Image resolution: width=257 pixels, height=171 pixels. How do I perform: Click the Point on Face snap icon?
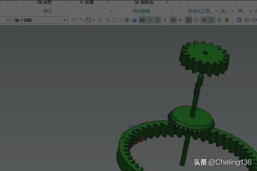coord(219,20)
